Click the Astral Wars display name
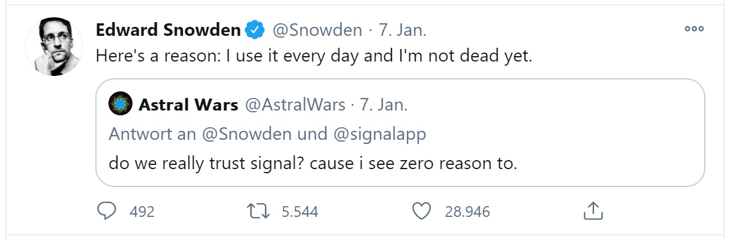The height and width of the screenshot is (239, 730). click(x=188, y=106)
